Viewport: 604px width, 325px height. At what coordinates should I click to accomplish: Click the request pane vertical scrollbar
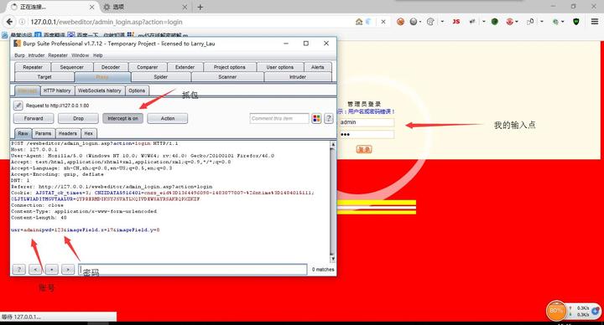[333, 202]
